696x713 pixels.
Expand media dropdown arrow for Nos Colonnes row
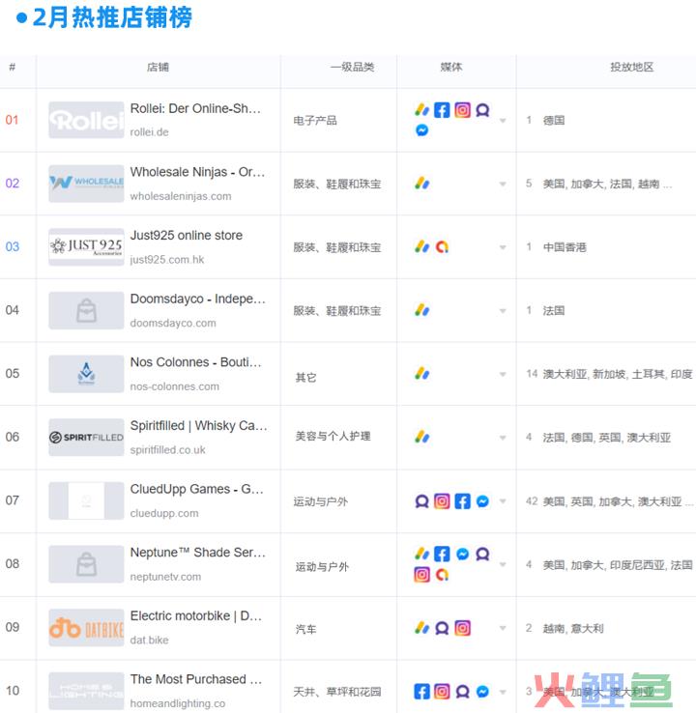click(x=503, y=374)
